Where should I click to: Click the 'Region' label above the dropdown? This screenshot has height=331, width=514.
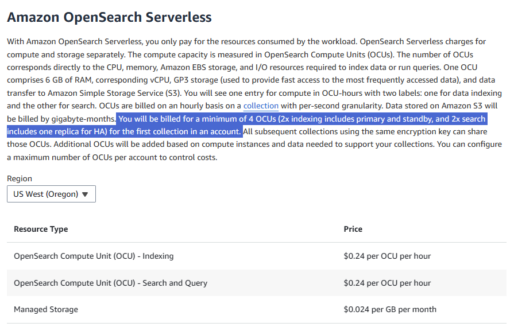[x=20, y=179]
